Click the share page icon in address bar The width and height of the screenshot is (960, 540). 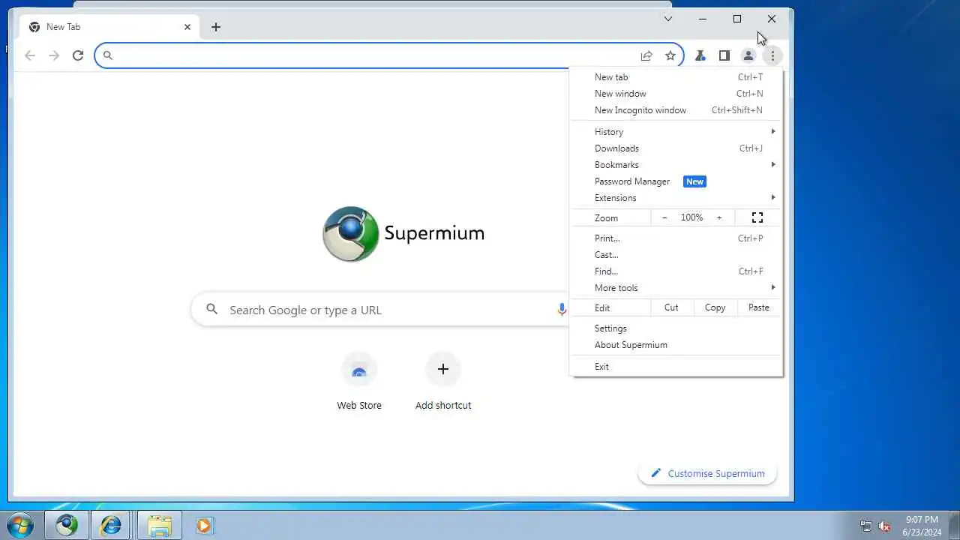646,55
